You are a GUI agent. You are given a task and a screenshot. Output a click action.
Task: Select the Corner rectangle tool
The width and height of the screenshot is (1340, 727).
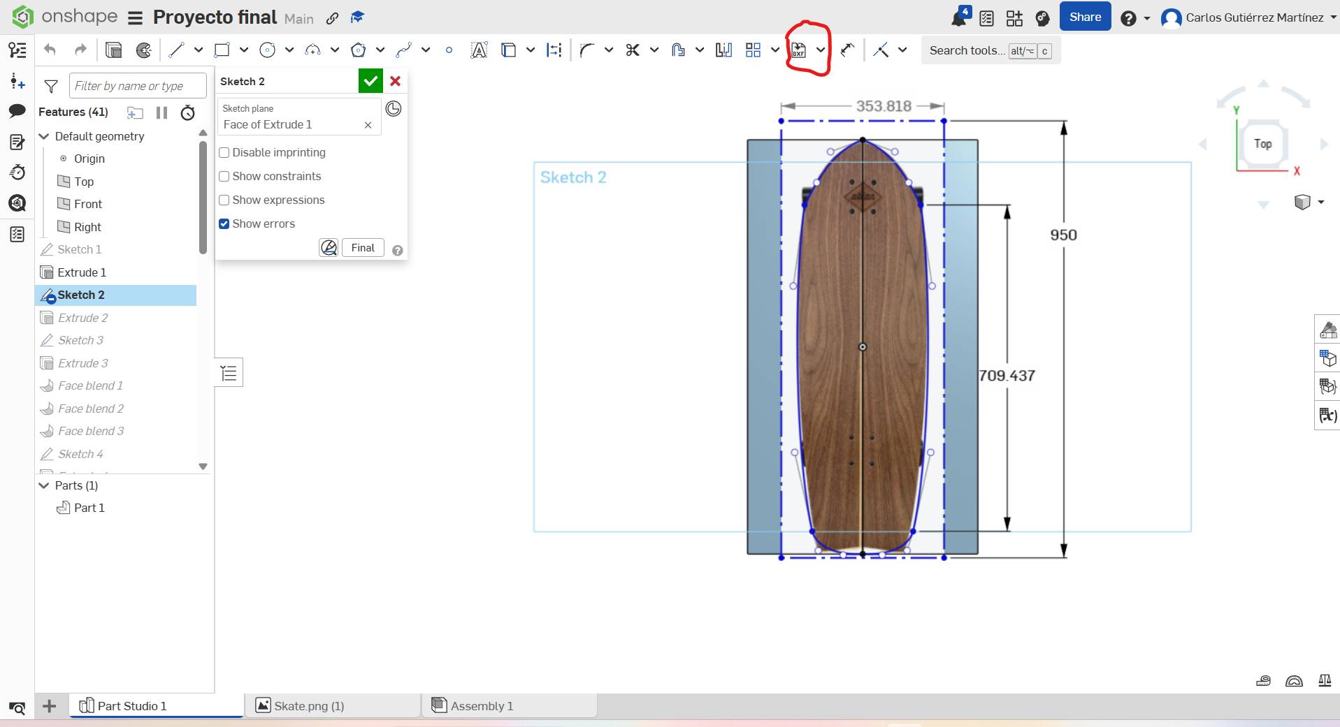(222, 50)
